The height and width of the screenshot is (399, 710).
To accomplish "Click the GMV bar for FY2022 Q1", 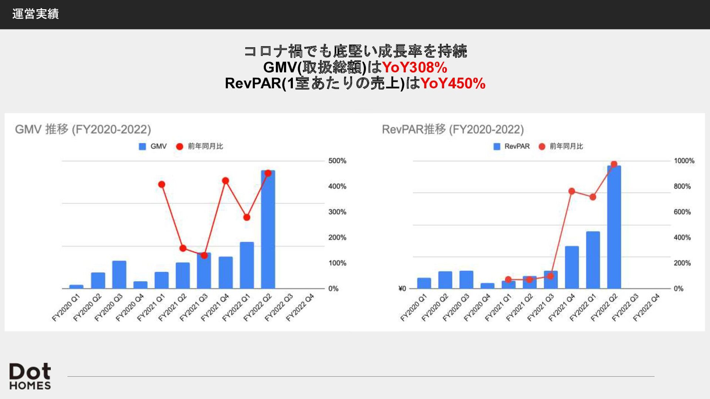I will tap(247, 265).
